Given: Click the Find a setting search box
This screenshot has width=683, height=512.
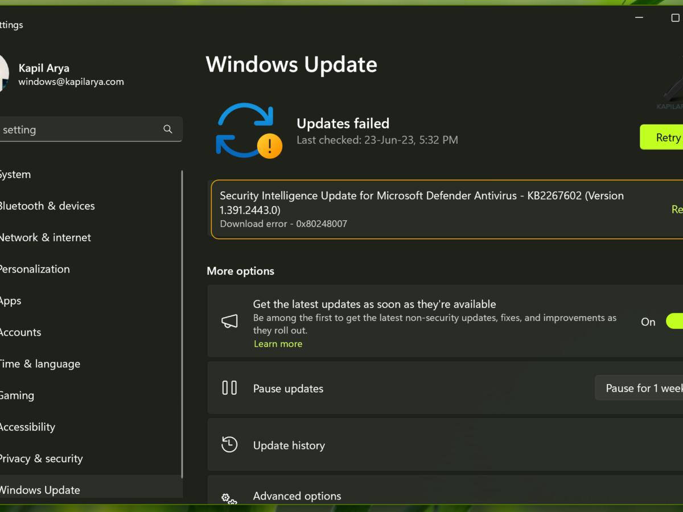Looking at the screenshot, I should pos(80,130).
